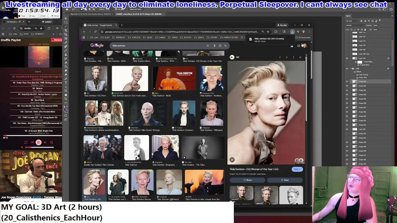
Task: Bookmark the Google page with star icon
Action: pyautogui.click(x=268, y=32)
